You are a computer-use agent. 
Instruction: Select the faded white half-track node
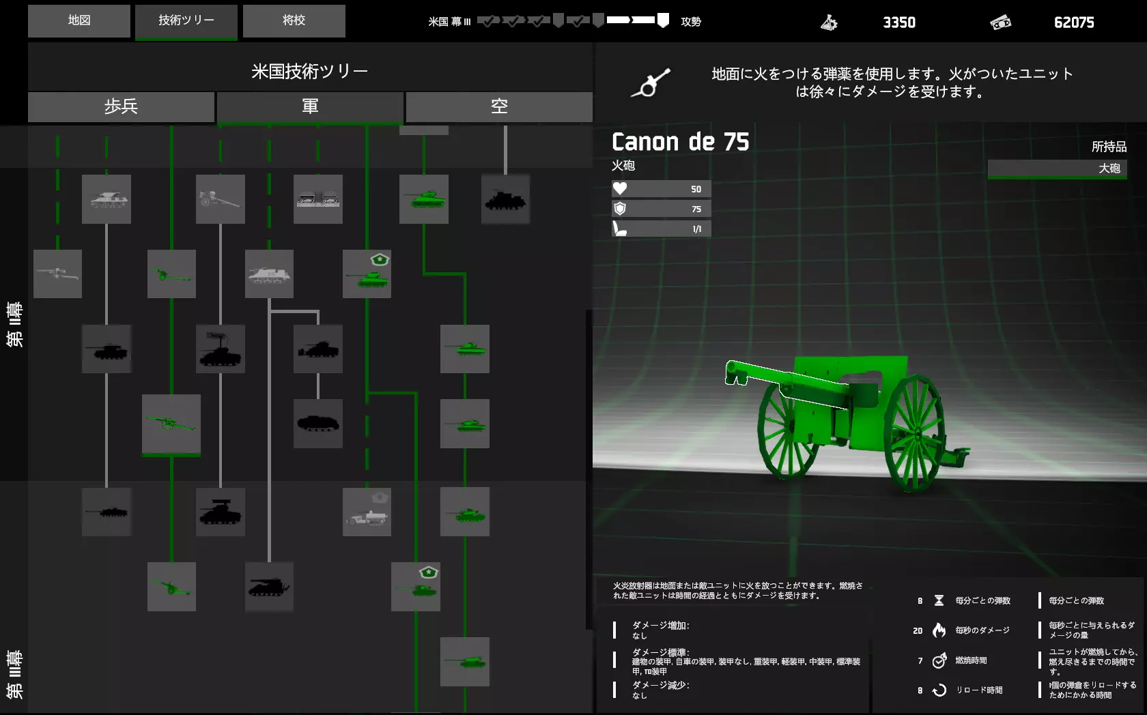[367, 512]
